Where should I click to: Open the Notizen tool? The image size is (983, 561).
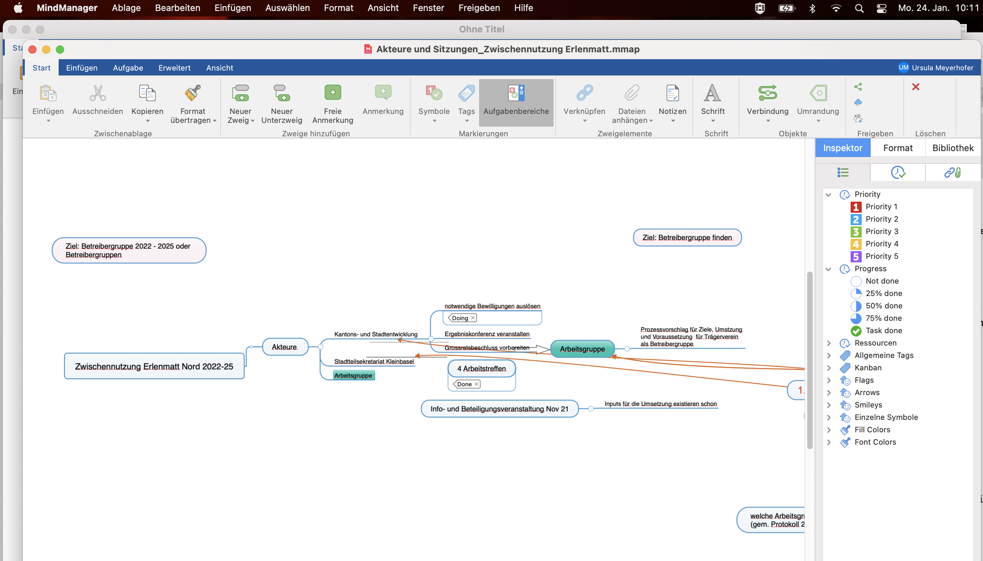tap(672, 93)
